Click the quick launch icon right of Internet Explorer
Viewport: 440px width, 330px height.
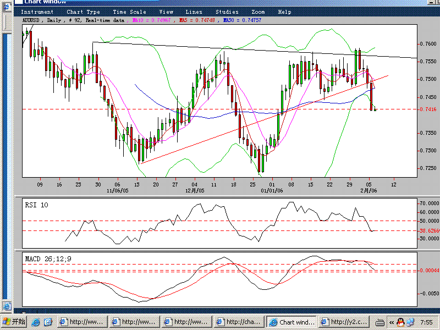coord(48,322)
